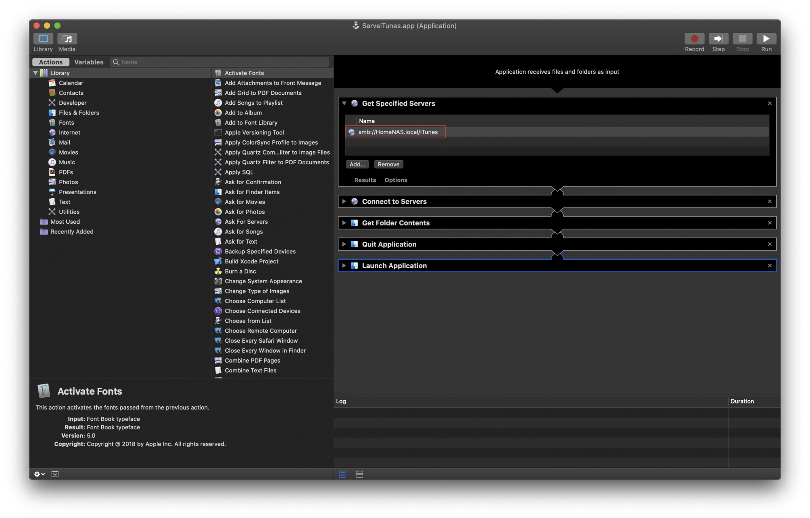The width and height of the screenshot is (810, 518).
Task: Open the Media browser button
Action: (67, 38)
